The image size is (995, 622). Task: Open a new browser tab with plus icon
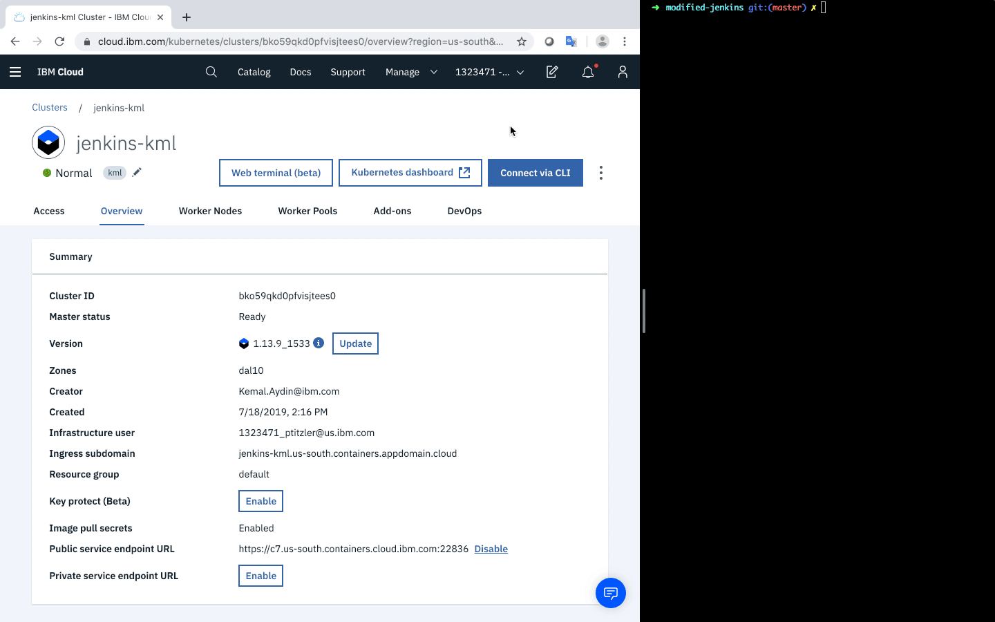click(x=187, y=17)
